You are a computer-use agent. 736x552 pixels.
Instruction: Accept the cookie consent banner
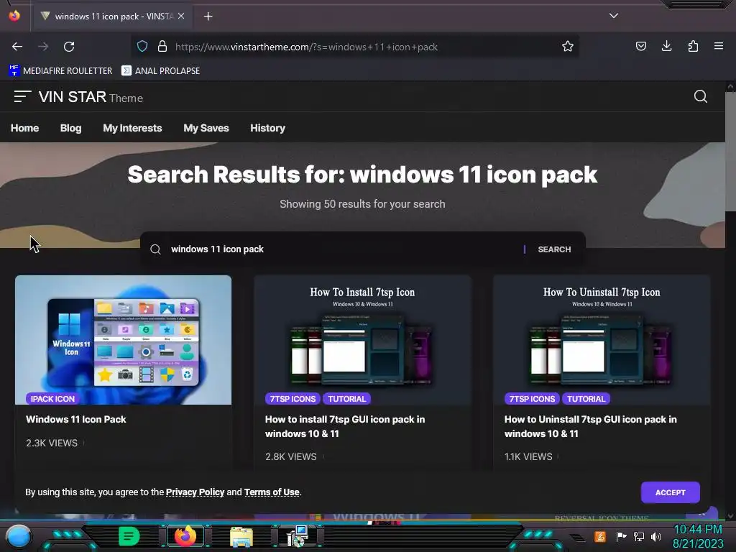[x=671, y=492]
